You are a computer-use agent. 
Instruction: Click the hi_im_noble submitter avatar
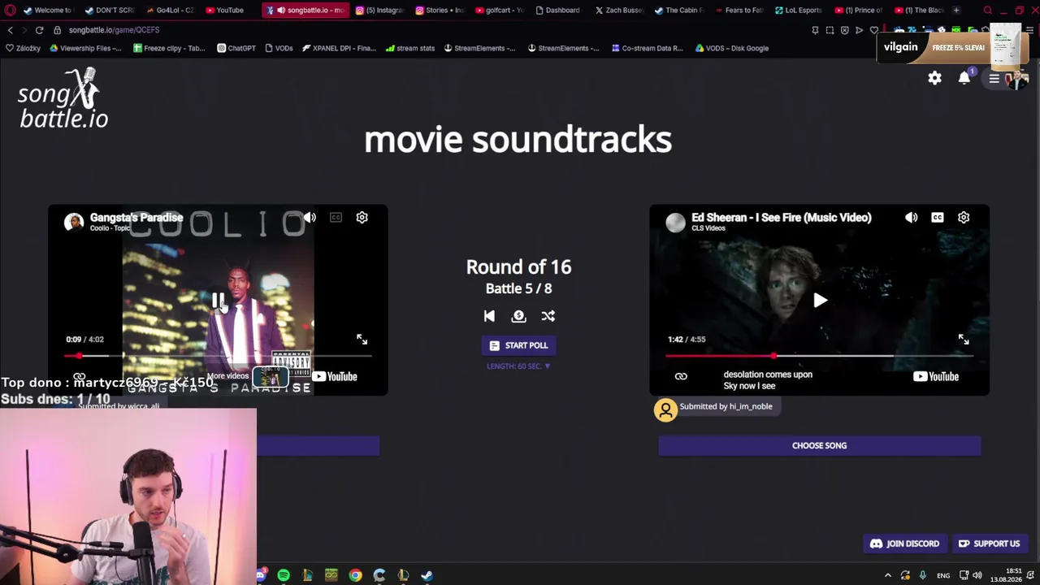(x=665, y=409)
